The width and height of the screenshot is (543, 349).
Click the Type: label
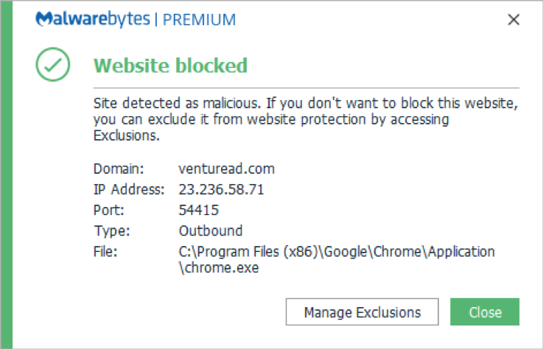tap(112, 231)
